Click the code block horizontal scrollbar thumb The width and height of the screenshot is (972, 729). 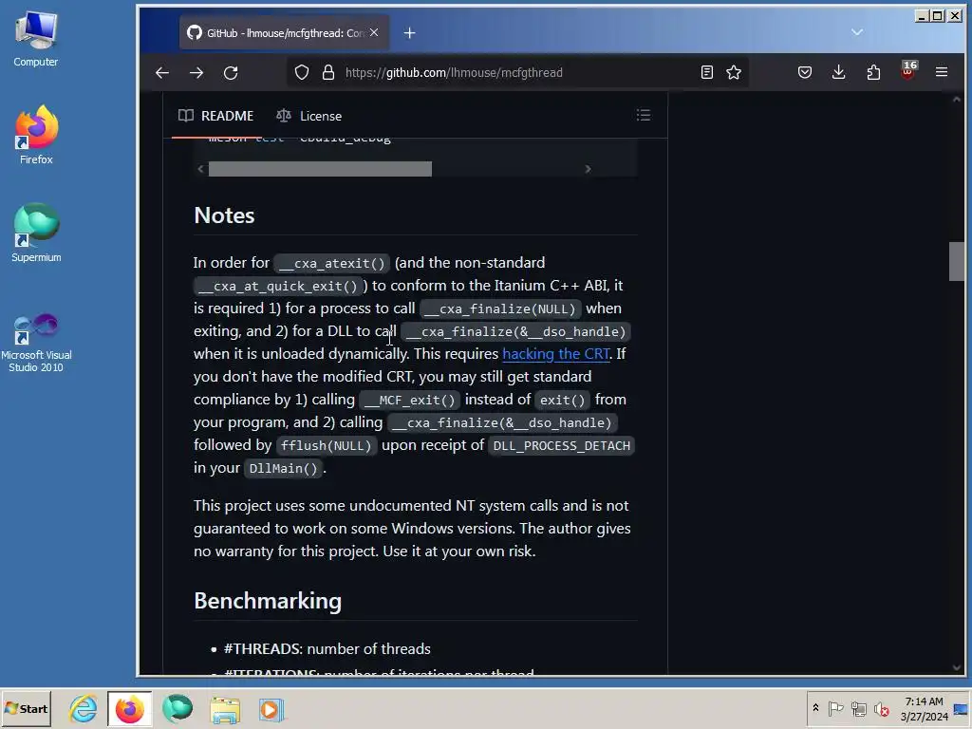(x=320, y=169)
